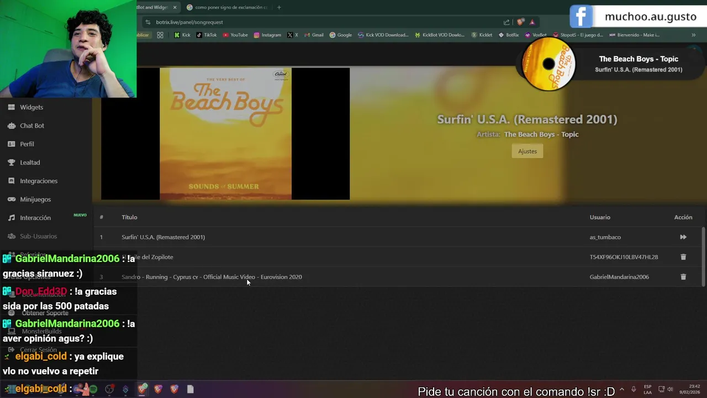Image resolution: width=707 pixels, height=398 pixels.
Task: Open the bookmarks grid apps icon
Action: 160,35
